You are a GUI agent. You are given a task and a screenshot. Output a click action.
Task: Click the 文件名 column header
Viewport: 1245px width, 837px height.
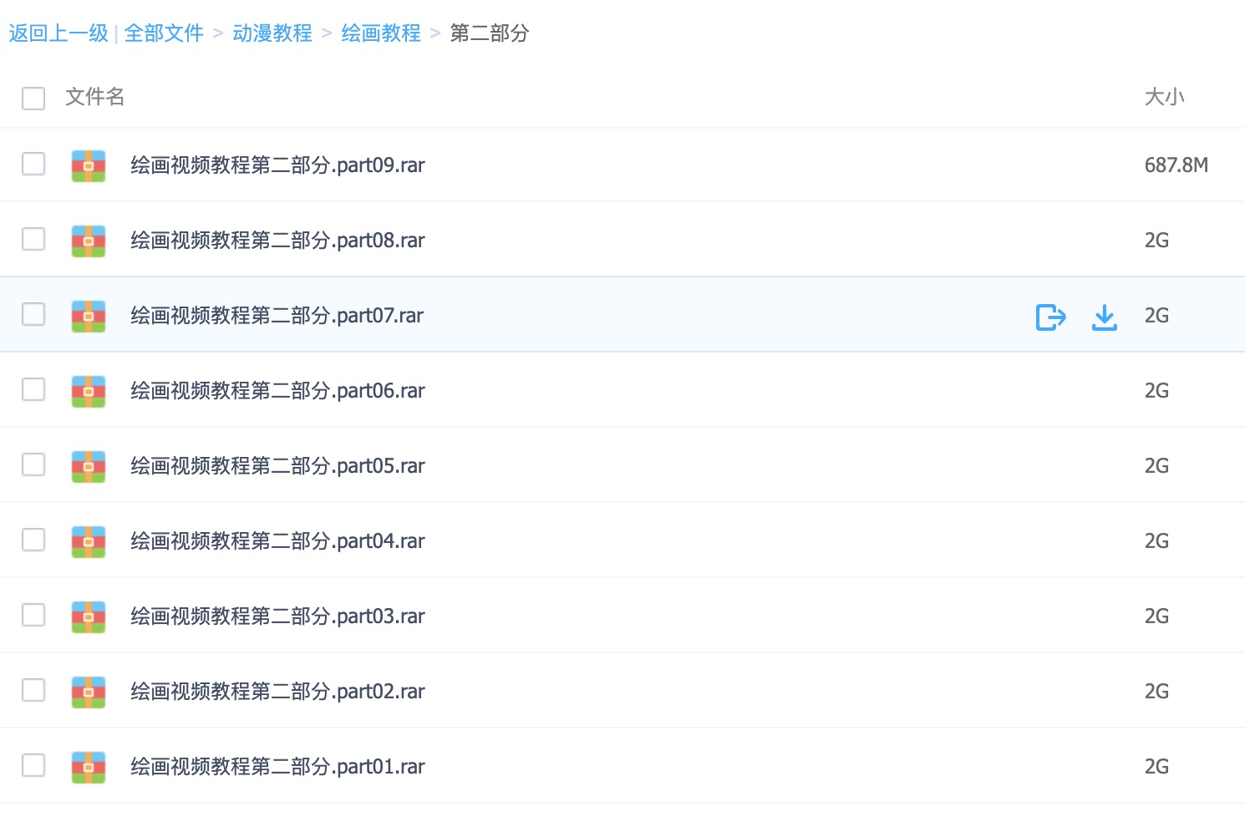[95, 97]
